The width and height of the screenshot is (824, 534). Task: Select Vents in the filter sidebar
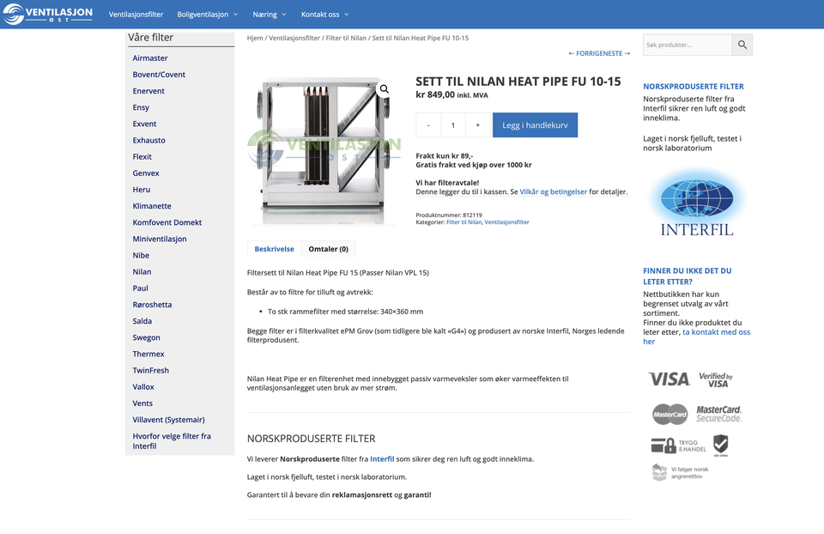tap(142, 404)
